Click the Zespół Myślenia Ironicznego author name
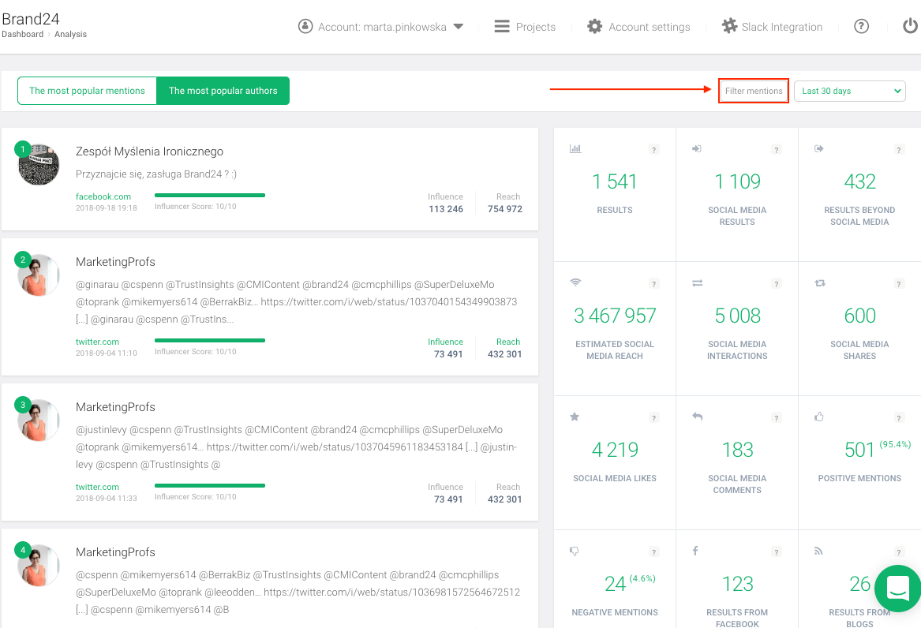The width and height of the screenshot is (921, 628). coord(149,151)
